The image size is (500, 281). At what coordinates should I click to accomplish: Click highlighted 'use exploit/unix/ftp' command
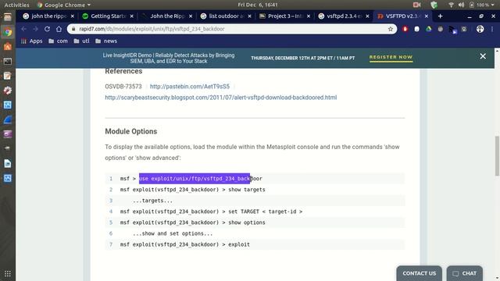(195, 179)
